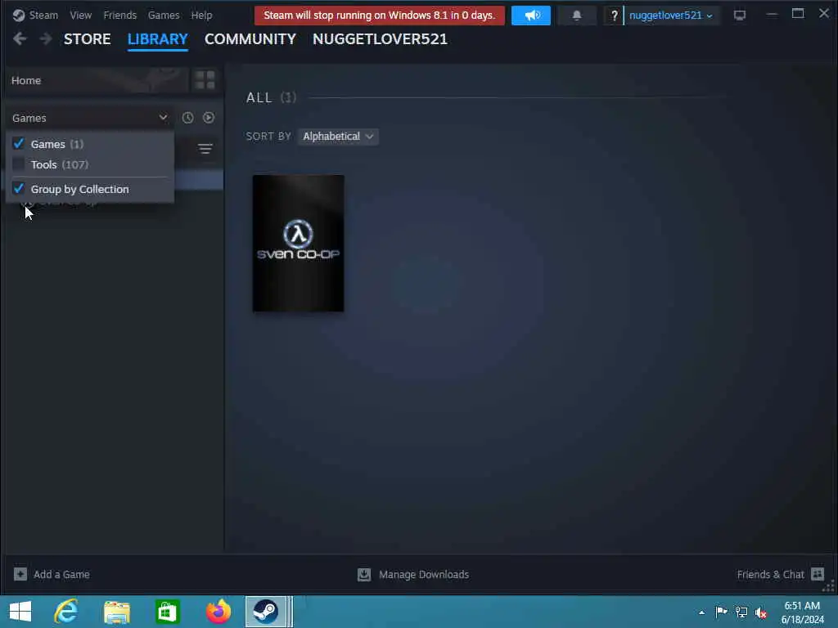The image size is (838, 628).
Task: Click the Steam logo menu icon
Action: [x=19, y=15]
